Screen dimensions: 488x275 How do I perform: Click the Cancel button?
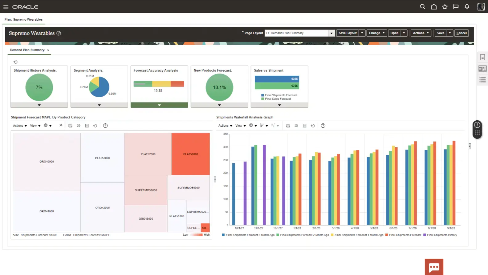pyautogui.click(x=462, y=33)
